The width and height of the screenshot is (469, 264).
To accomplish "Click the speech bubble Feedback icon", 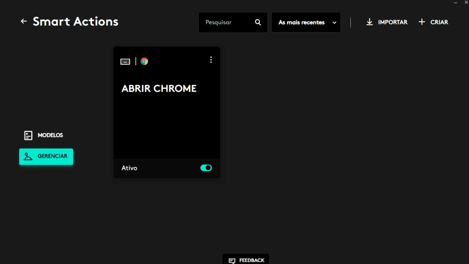I will [232, 260].
